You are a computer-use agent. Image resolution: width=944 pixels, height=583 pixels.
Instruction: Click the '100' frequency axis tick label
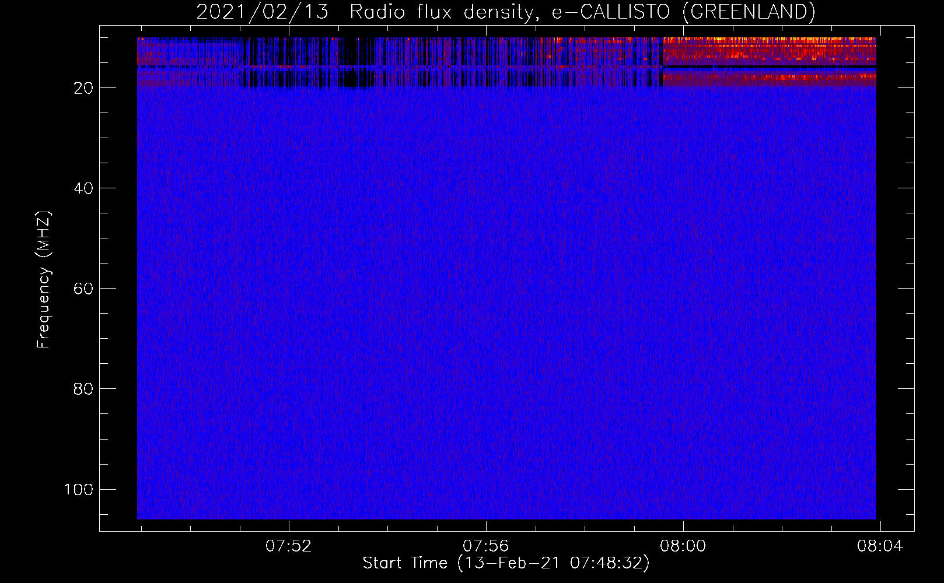click(79, 489)
